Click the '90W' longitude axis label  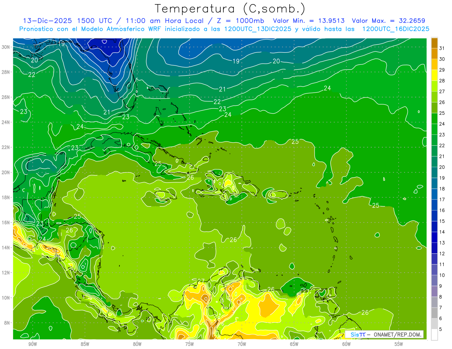pos(32,344)
